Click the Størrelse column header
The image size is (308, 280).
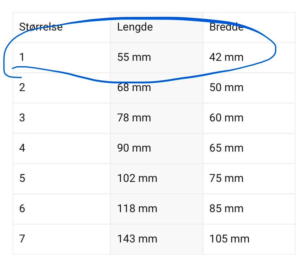[62, 27]
